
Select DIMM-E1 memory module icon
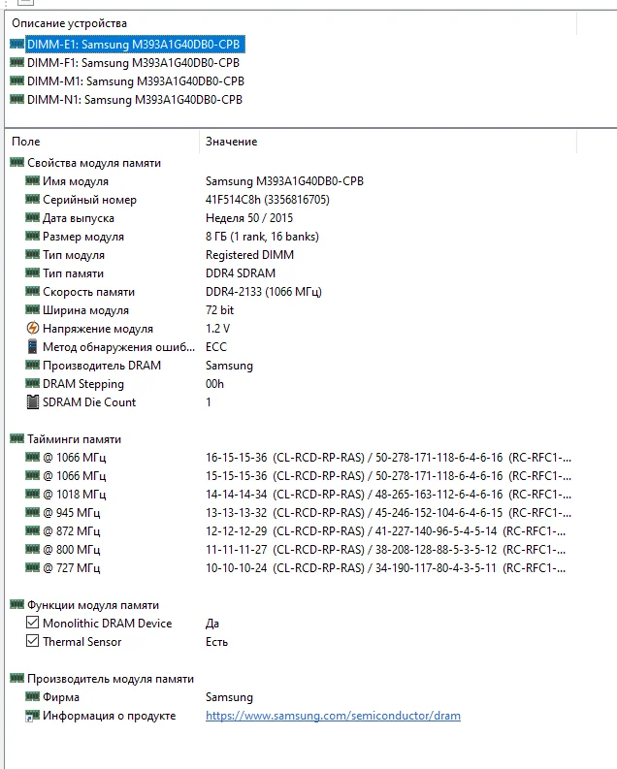coord(17,45)
